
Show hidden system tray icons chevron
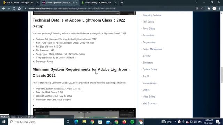coord(175,122)
